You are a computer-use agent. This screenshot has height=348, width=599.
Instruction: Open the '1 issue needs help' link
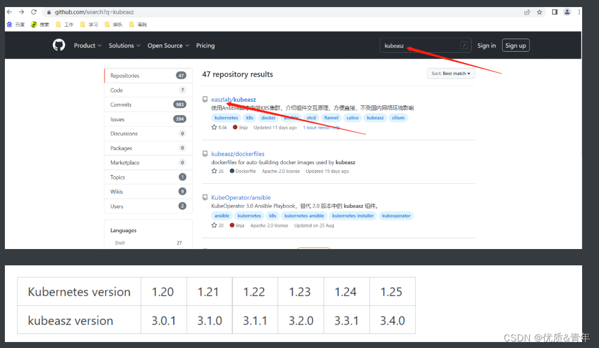tap(321, 127)
